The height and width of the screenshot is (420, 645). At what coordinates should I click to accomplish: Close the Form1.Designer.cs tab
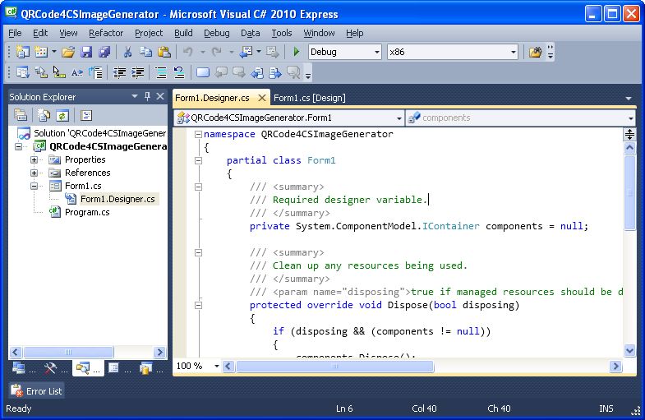[x=262, y=98]
